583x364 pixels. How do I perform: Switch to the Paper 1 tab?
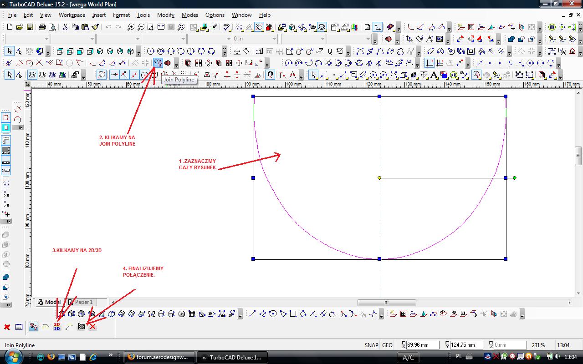[83, 302]
